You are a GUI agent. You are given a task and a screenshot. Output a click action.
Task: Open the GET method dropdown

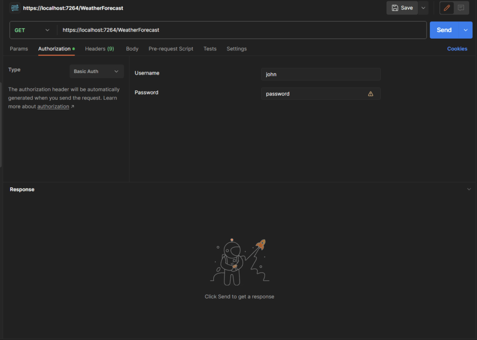(x=33, y=29)
